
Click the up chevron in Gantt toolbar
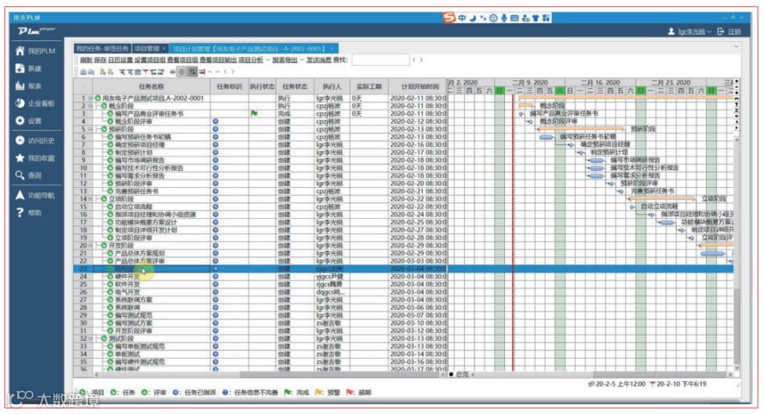click(210, 72)
